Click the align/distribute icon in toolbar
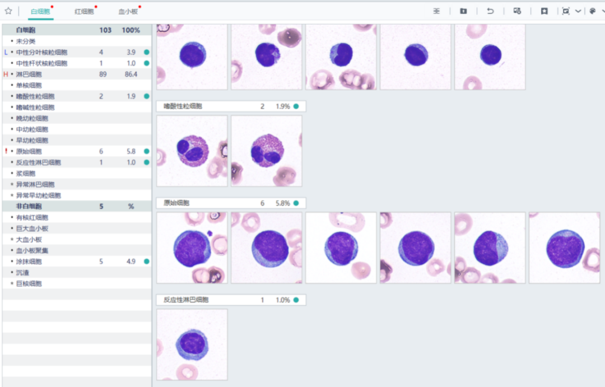 (436, 11)
